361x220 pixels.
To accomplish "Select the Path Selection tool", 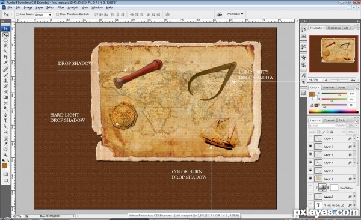I will (x=5, y=126).
